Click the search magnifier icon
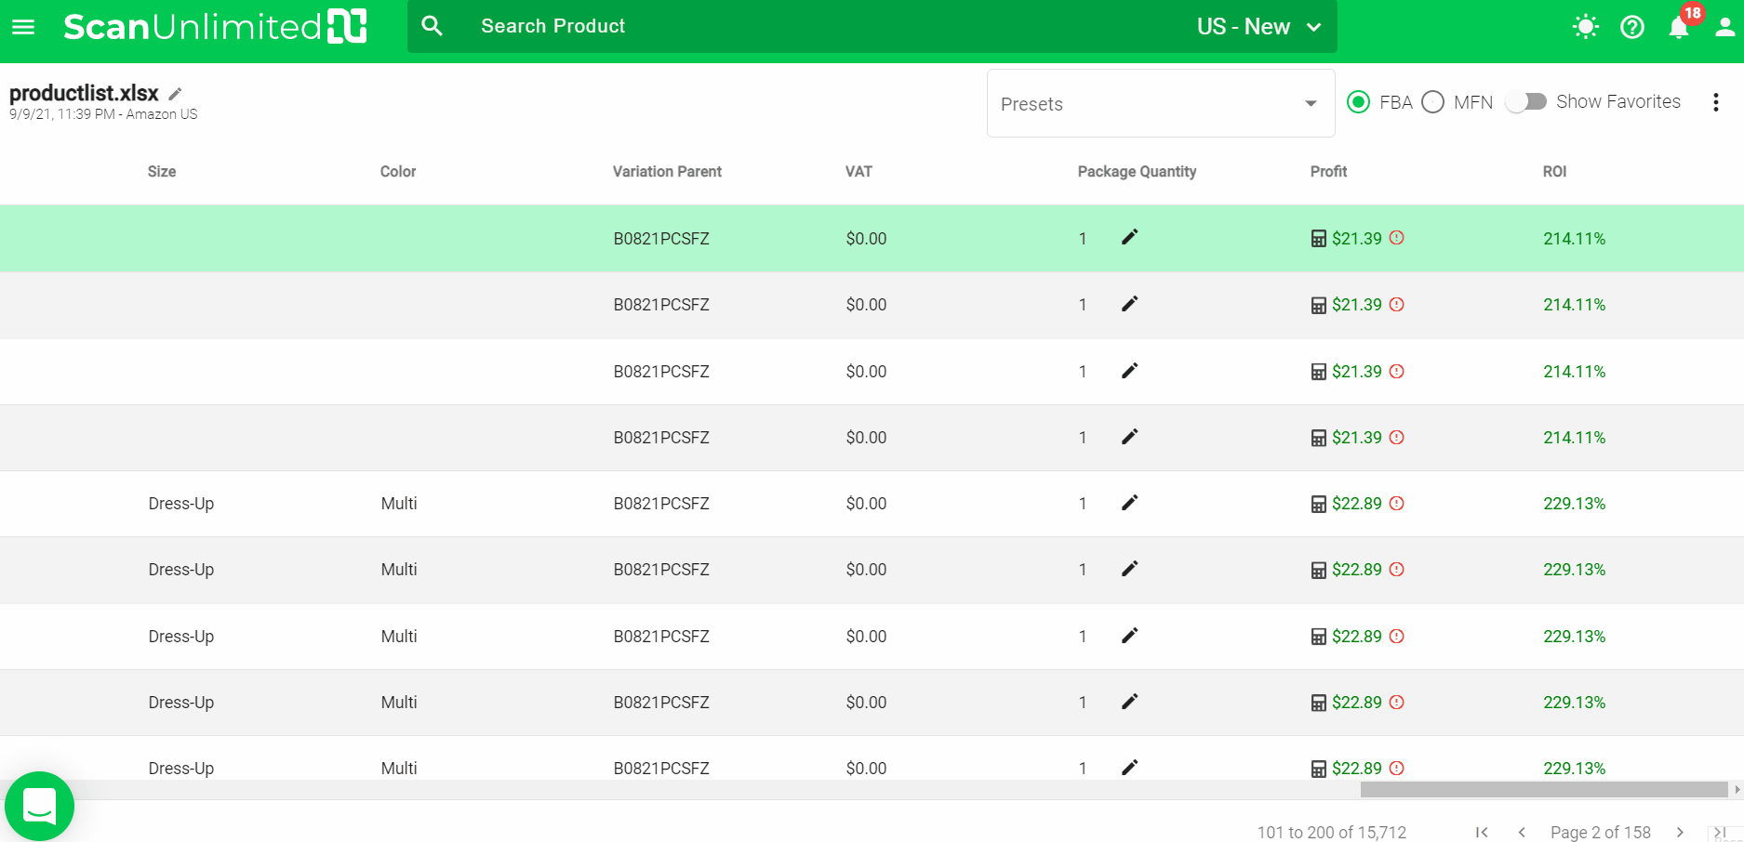1744x842 pixels. [x=432, y=26]
